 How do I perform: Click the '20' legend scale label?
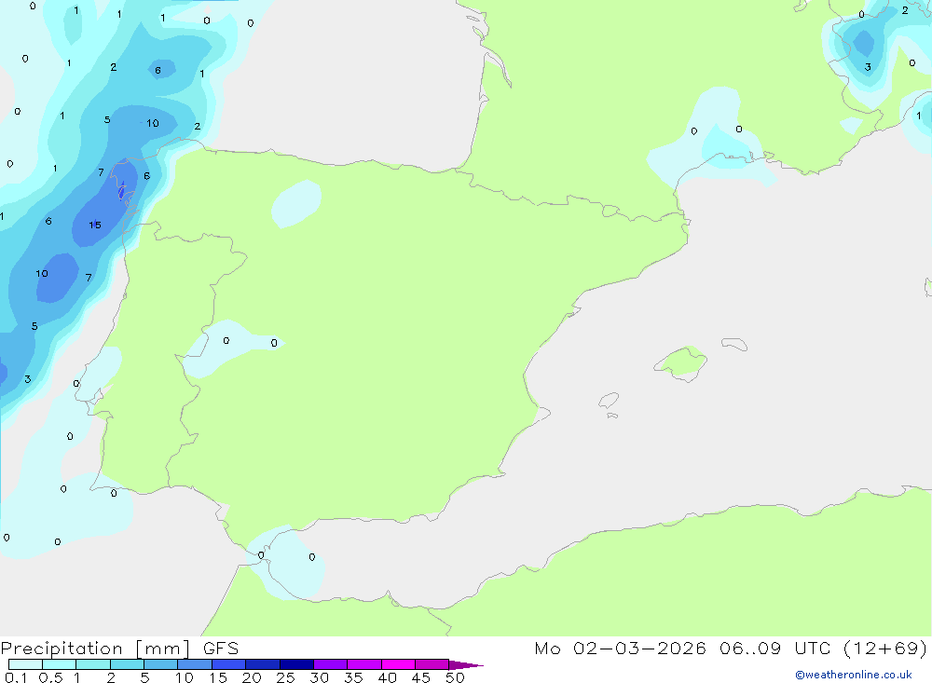(x=252, y=677)
